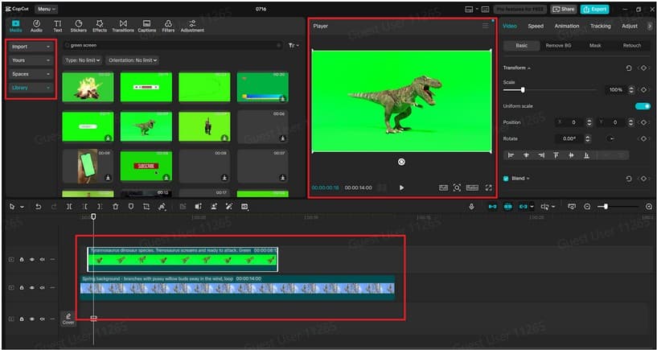Zoom out the timeline with minus icon
657x350 pixels.
[588, 207]
